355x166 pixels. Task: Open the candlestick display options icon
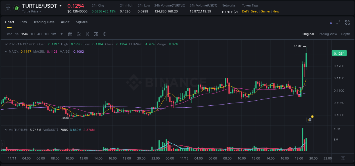point(88,34)
